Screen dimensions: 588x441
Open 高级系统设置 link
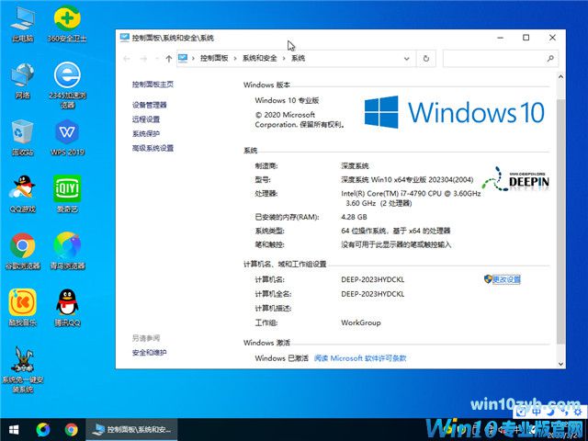[153, 148]
